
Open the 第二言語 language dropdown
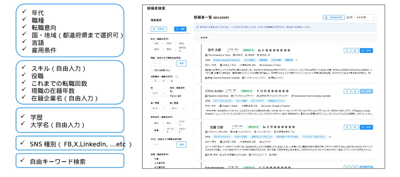pos(178,108)
